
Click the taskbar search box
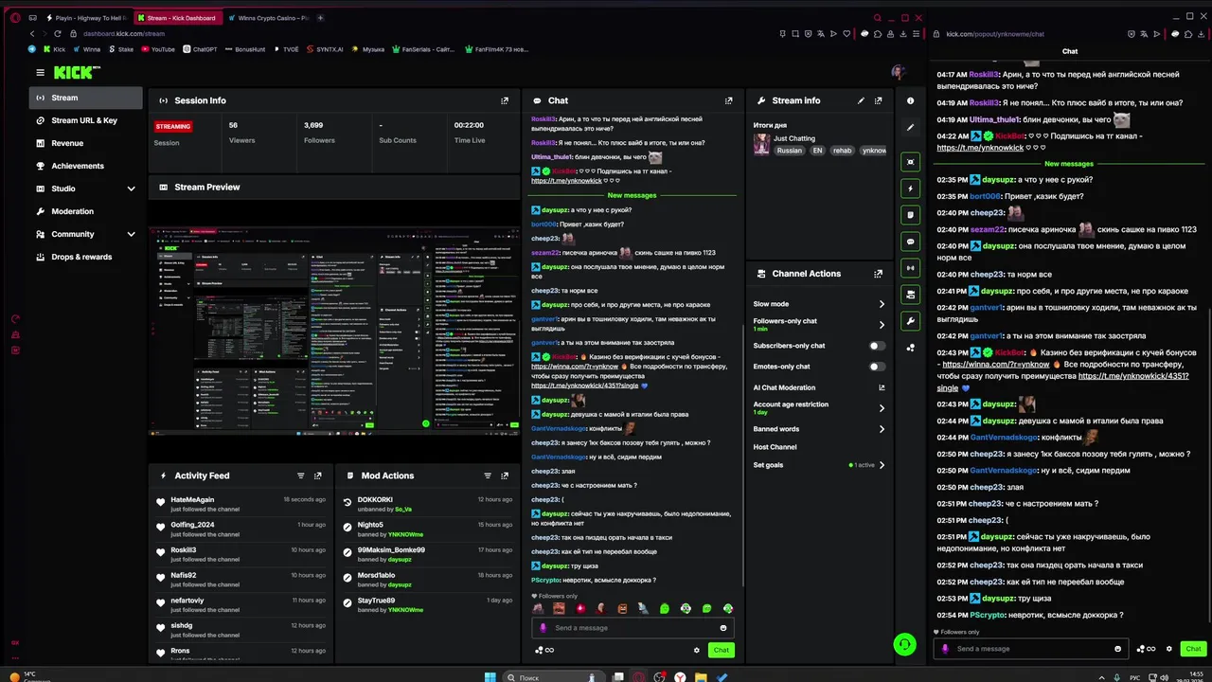tap(554, 677)
